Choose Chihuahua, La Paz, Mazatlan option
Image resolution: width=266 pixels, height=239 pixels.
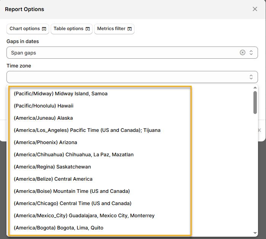tap(74, 154)
